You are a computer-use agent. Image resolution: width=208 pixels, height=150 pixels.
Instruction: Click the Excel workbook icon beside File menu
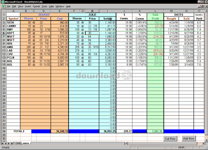click(x=4, y=7)
